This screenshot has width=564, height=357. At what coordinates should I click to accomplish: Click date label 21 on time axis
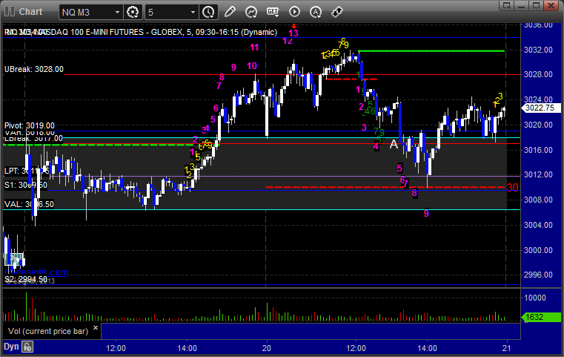506,348
